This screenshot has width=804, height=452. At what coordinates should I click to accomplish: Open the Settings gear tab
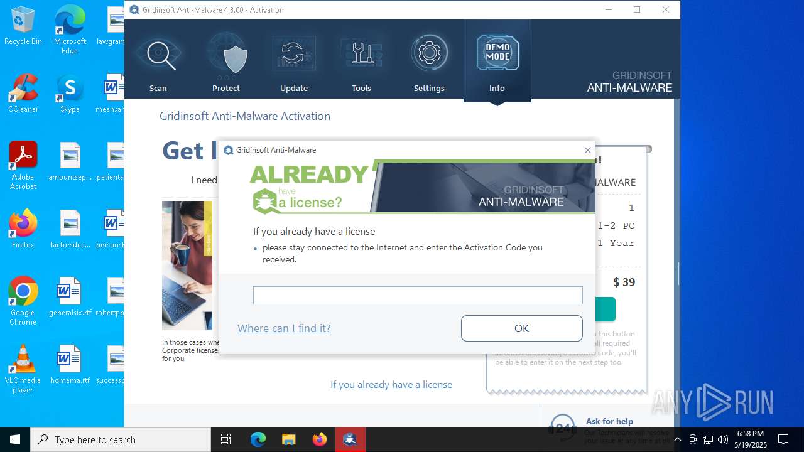[x=429, y=62]
